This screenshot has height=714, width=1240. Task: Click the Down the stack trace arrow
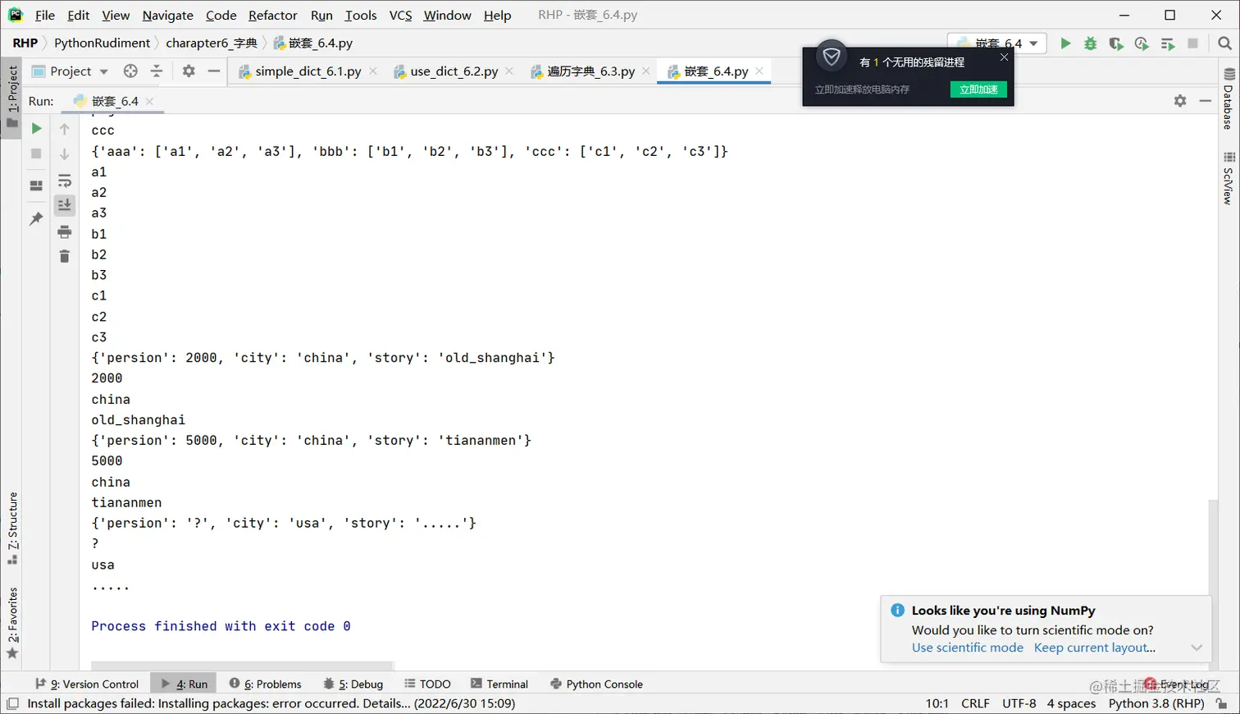pos(65,153)
